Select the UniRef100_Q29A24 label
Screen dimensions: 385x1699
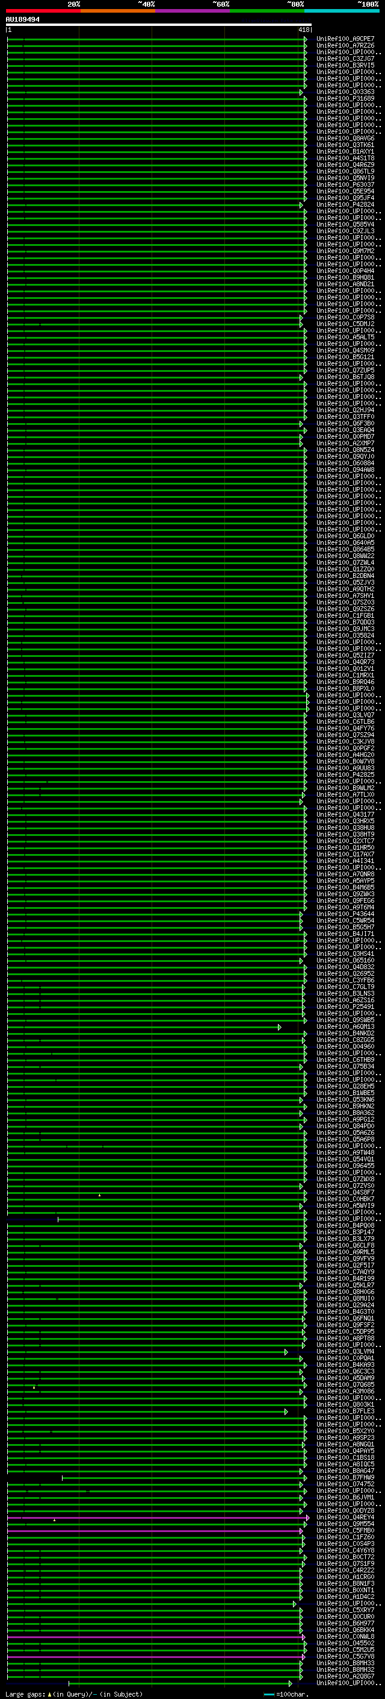pyautogui.click(x=345, y=1305)
